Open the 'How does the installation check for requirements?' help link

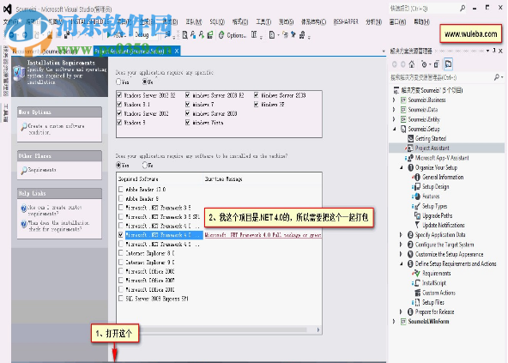tap(58, 227)
